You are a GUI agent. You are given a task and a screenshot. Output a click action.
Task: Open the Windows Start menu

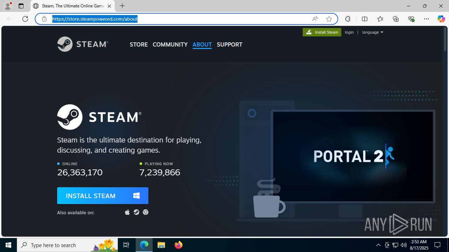pyautogui.click(x=8, y=245)
